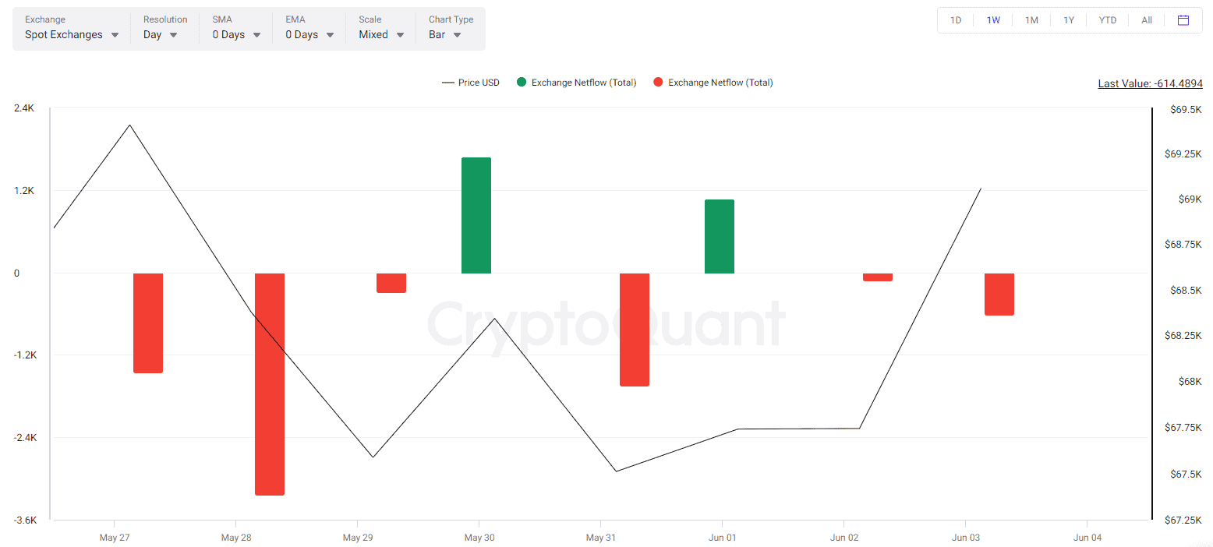Change Chart Type from Bar
1213x547 pixels.
click(x=445, y=34)
